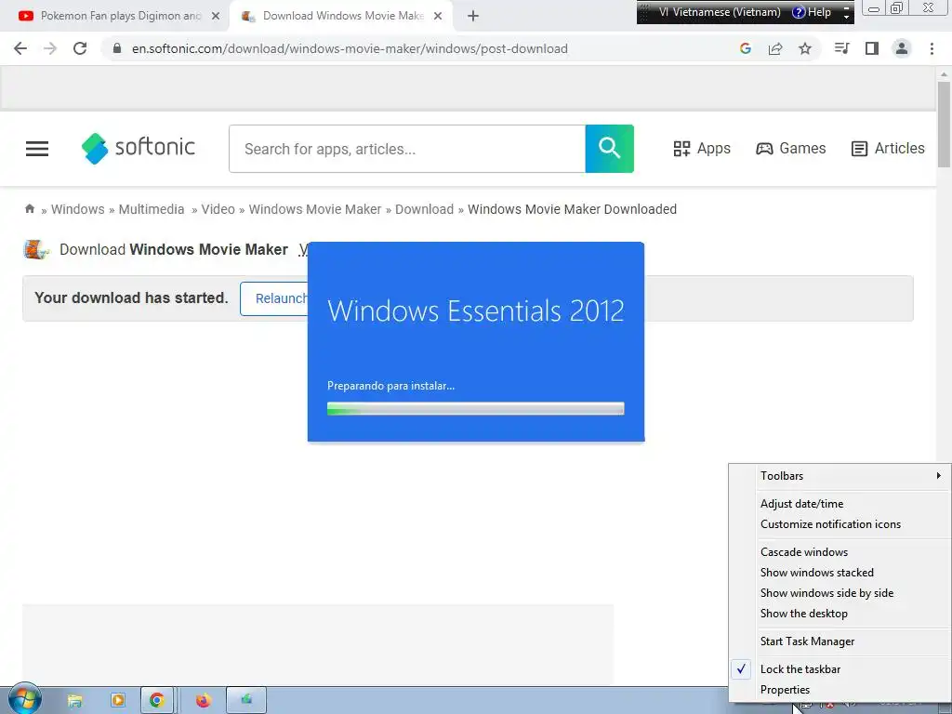The image size is (952, 714).
Task: Click the Relaunch download button
Action: [274, 298]
